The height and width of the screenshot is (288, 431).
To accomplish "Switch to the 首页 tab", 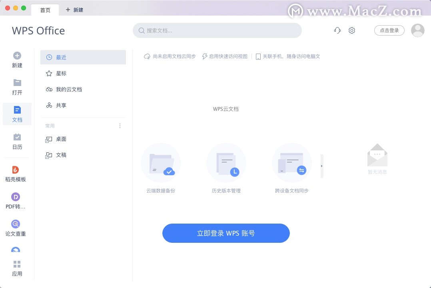I will (45, 10).
